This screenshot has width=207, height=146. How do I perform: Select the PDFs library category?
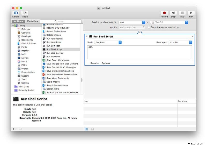point(24,65)
